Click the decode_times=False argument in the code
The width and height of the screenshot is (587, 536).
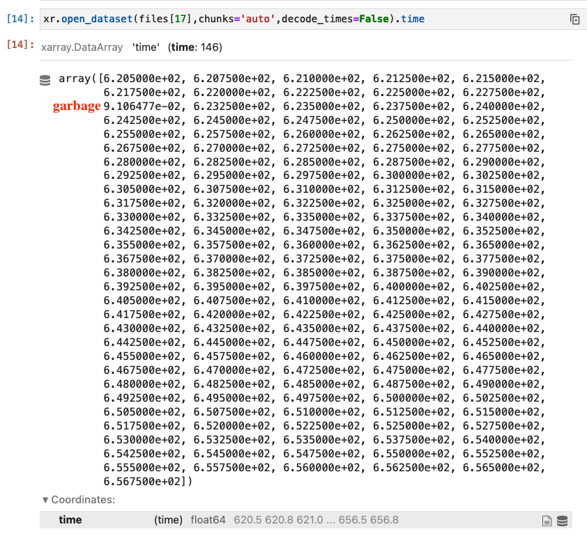pos(335,19)
